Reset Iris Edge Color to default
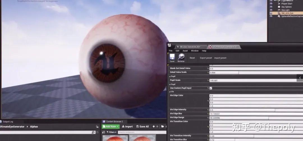 (x=208, y=101)
